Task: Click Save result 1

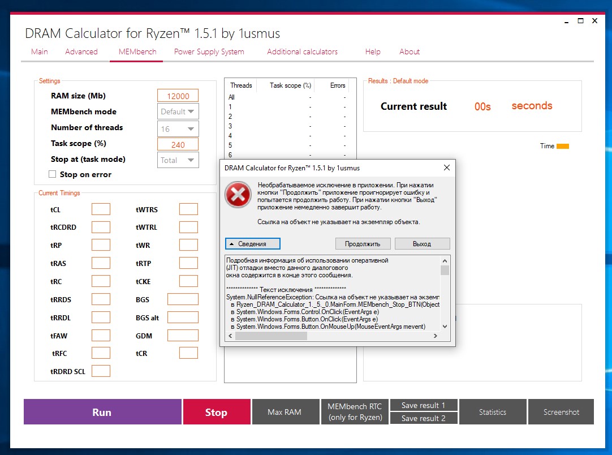Action: click(424, 405)
